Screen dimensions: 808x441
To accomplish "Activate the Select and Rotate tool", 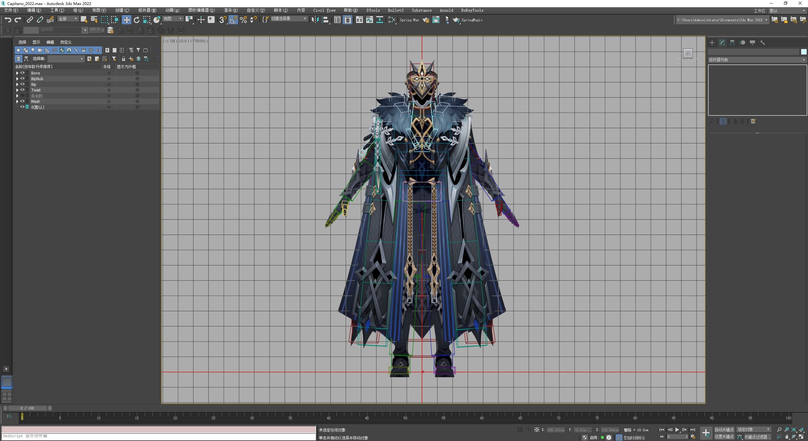I will click(137, 20).
